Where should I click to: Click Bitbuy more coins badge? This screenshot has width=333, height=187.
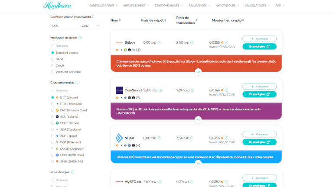click(138, 50)
